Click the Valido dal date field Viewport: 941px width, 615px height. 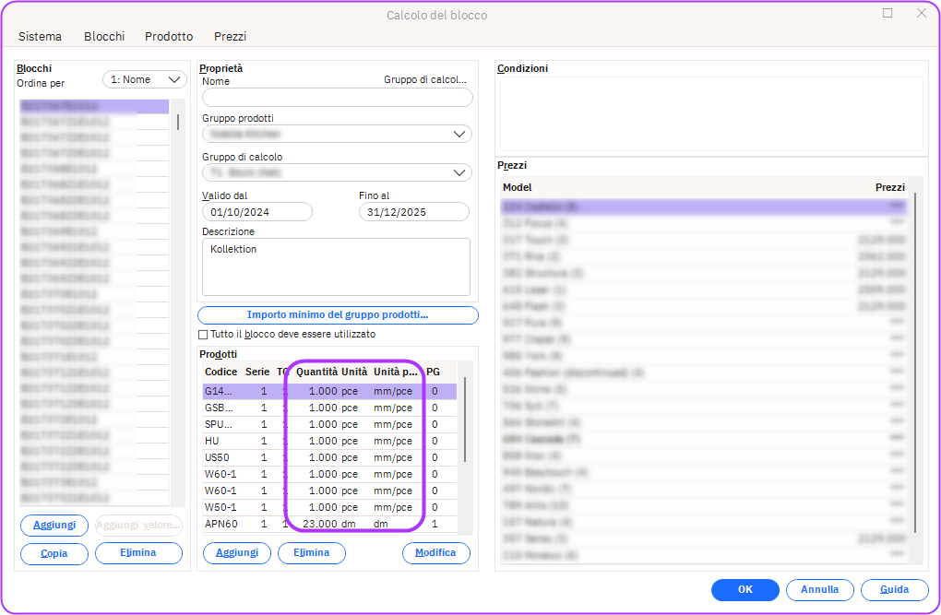pyautogui.click(x=257, y=212)
